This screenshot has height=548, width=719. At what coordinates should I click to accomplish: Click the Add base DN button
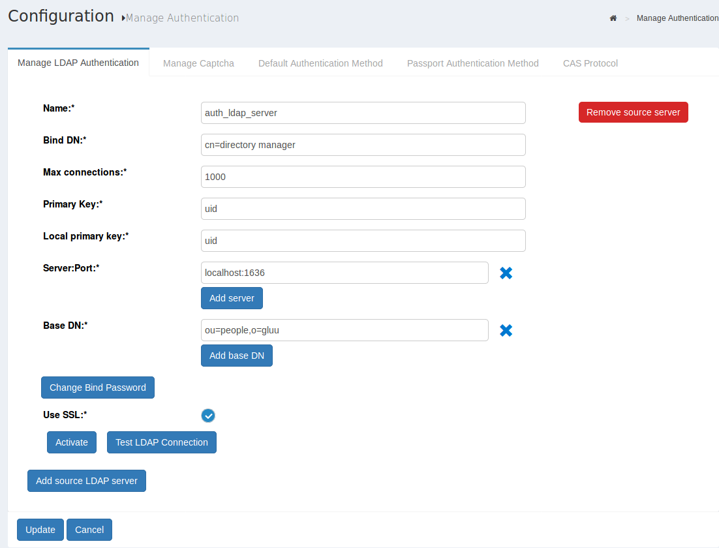click(x=236, y=355)
